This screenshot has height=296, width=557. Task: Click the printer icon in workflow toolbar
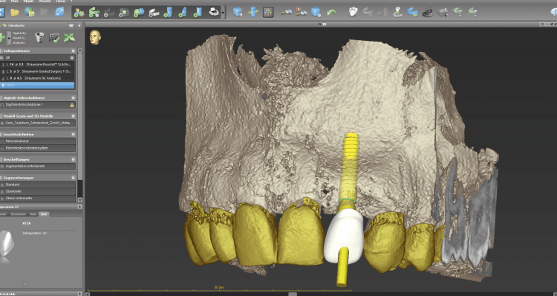coord(214,12)
